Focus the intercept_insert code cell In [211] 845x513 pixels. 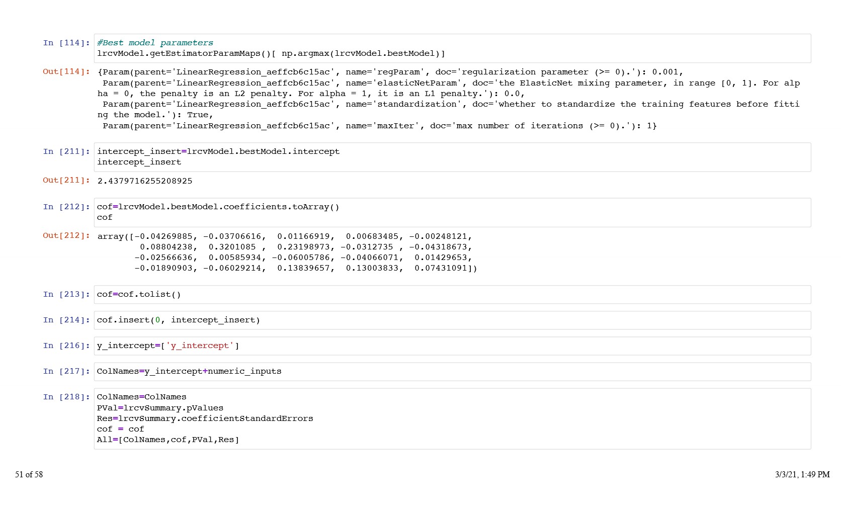(452, 157)
